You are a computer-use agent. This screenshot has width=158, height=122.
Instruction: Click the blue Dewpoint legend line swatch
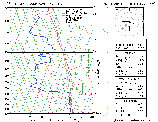[x=63, y=11]
